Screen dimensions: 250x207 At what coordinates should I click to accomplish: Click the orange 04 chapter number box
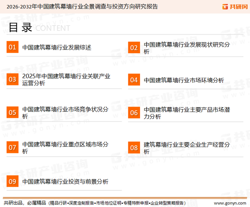[x=134, y=80]
